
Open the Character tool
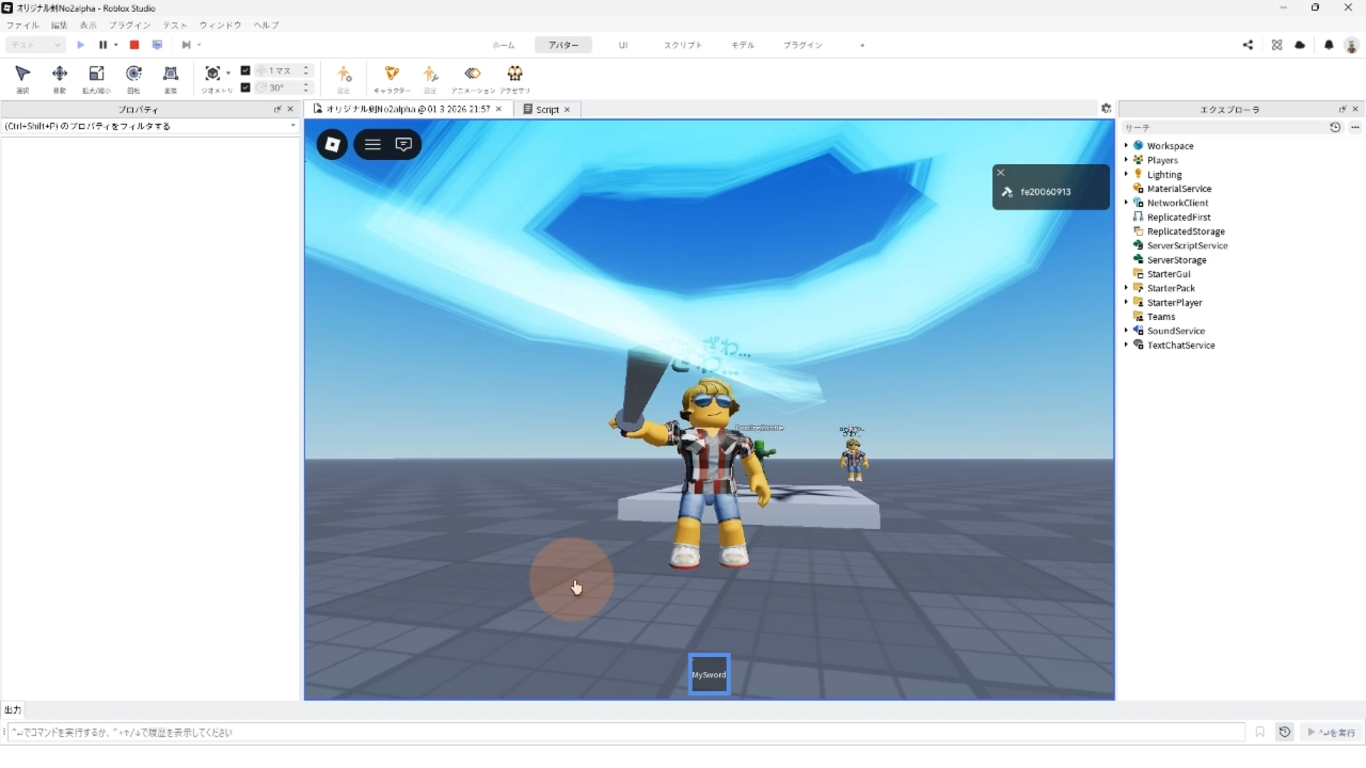(391, 74)
